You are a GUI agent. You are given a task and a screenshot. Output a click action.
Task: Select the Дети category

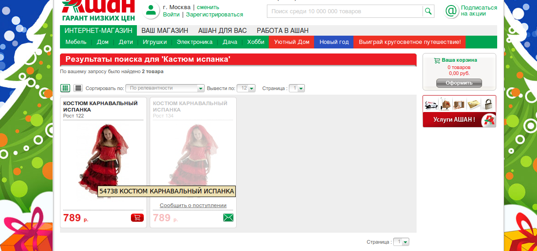coord(126,42)
